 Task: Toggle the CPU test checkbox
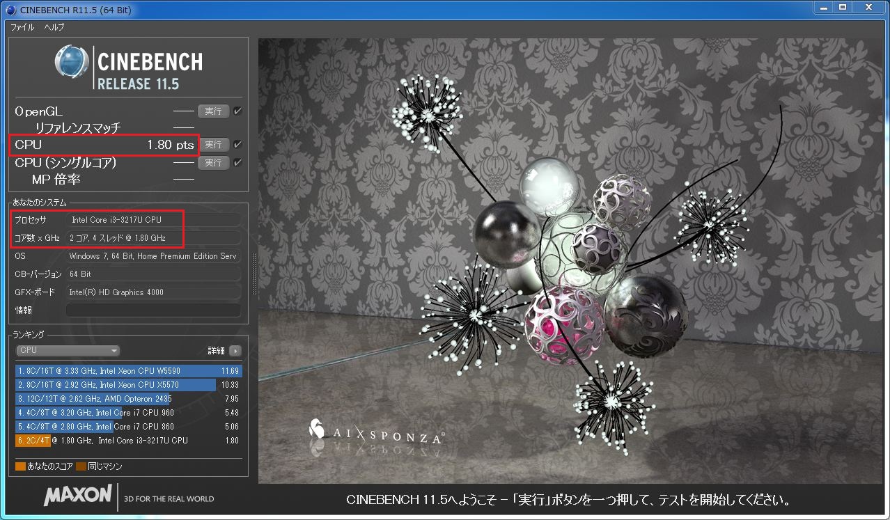tap(237, 145)
